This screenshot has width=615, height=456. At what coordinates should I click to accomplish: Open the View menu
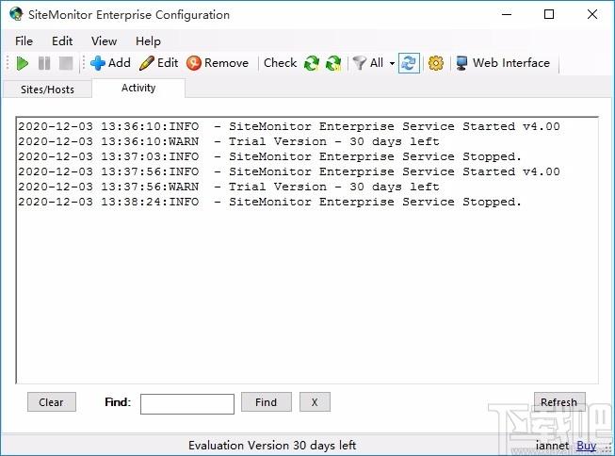[104, 41]
